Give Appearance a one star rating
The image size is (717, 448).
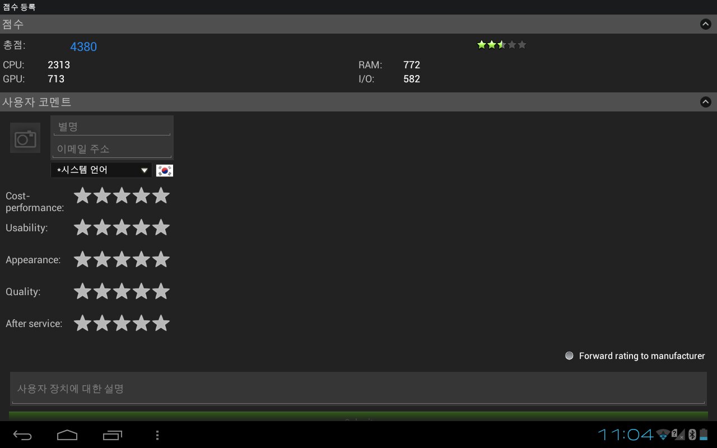(x=82, y=259)
